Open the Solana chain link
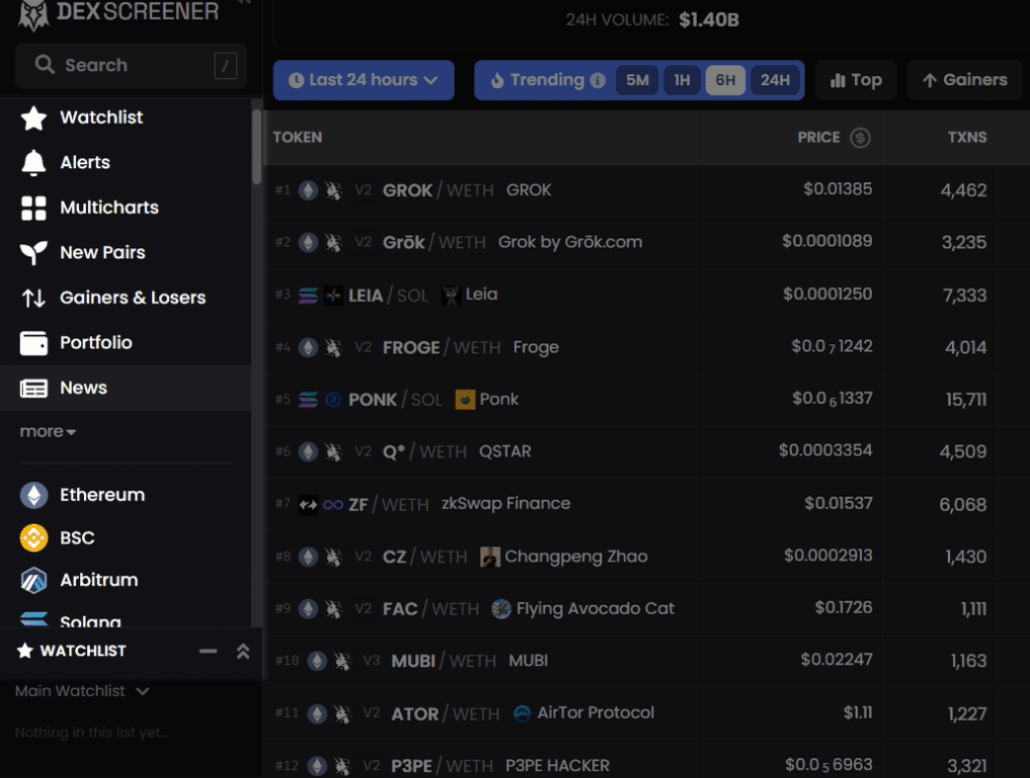Viewport: 1030px width, 778px height. pyautogui.click(x=91, y=621)
